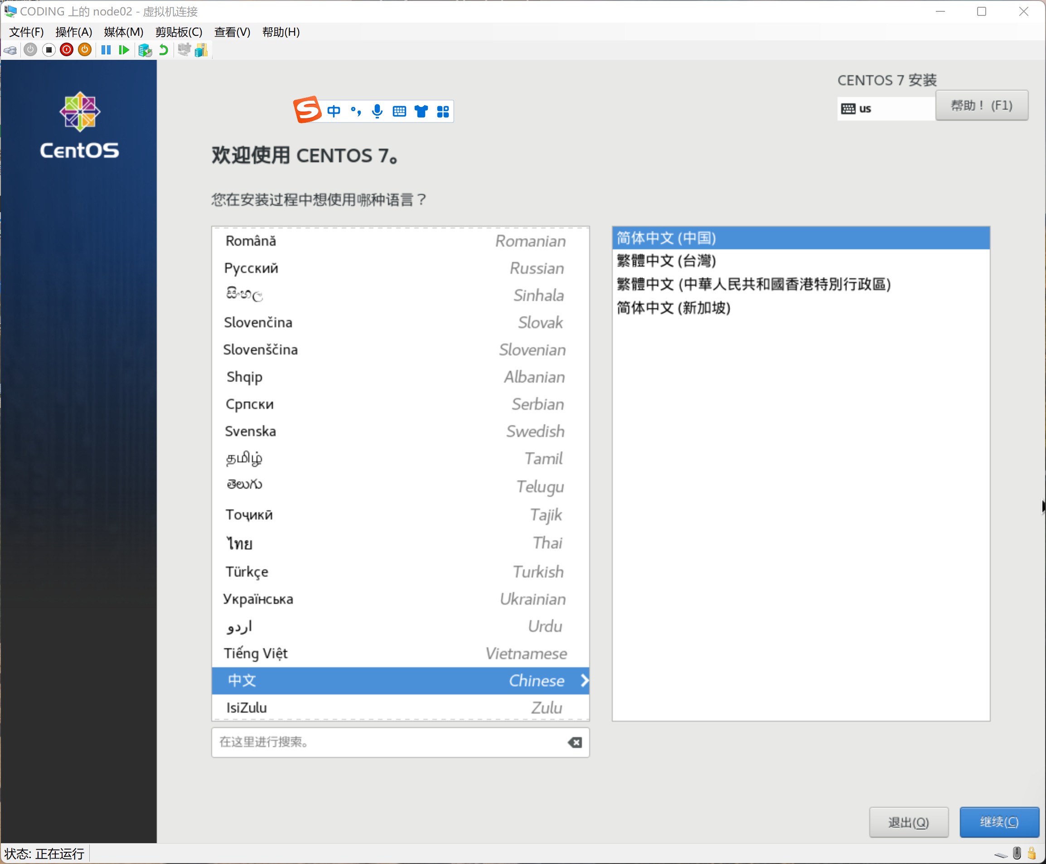Viewport: 1046px width, 864px height.
Task: Select the Telugu language row
Action: click(400, 486)
